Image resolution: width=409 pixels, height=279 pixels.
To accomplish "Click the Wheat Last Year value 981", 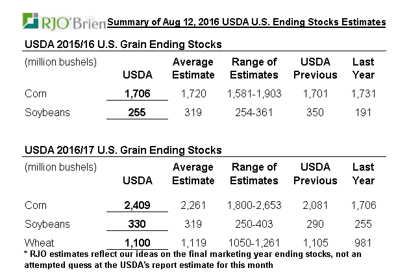I will tap(363, 242).
